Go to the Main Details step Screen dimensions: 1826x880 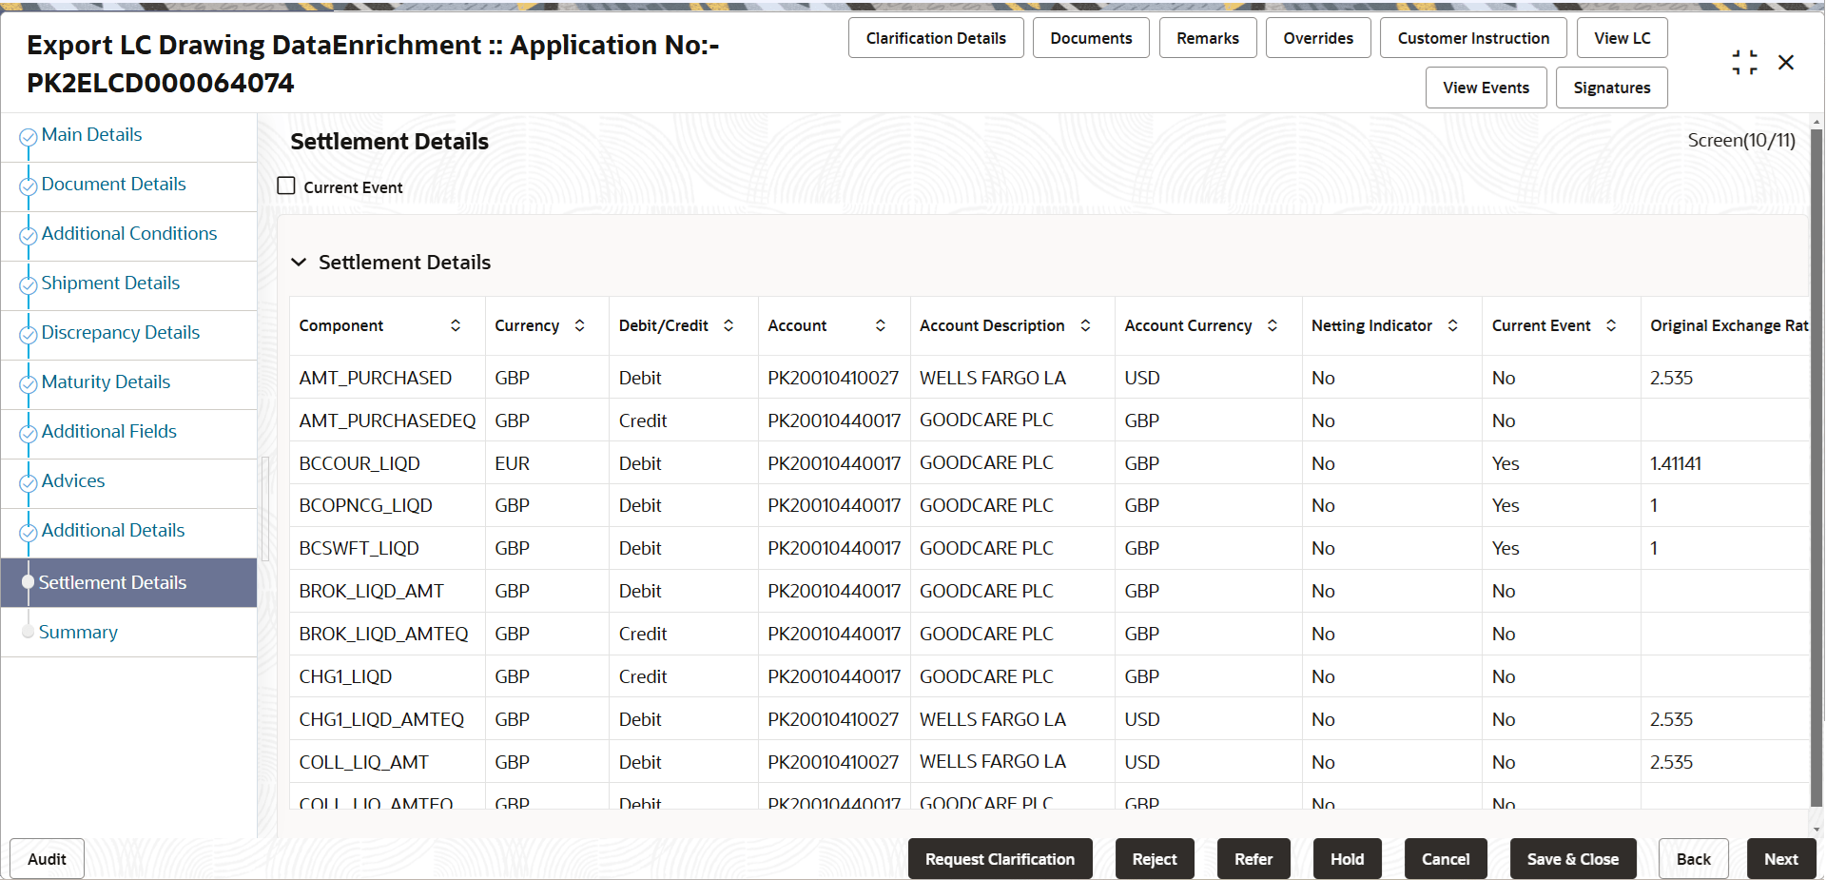(x=91, y=134)
